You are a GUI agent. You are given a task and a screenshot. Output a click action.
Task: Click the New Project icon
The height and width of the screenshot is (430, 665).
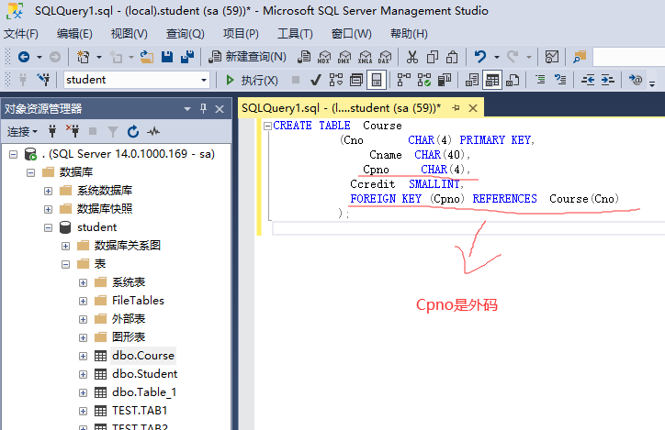click(83, 57)
